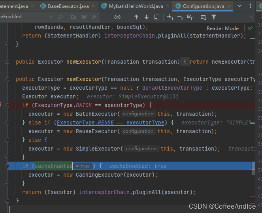262x213 pixels.
Task: Switch to the BaseExecutor.java tab
Action: point(68,6)
